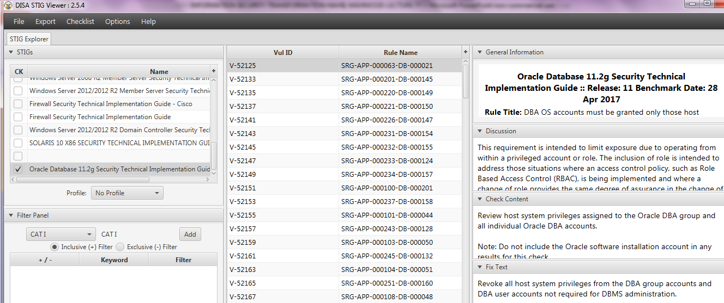Open the CAT I filter dropdown
Image resolution: width=724 pixels, height=303 pixels.
[x=61, y=234]
